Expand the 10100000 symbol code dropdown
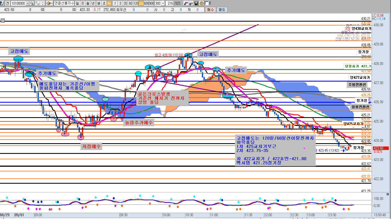The width and height of the screenshot is (391, 219). [27, 3]
